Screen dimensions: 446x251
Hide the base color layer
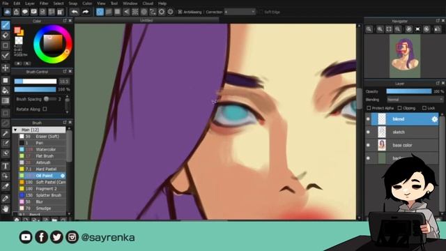[x=368, y=145]
